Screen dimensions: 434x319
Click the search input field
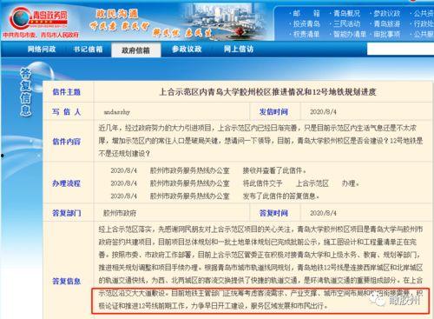pyautogui.click(x=400, y=49)
